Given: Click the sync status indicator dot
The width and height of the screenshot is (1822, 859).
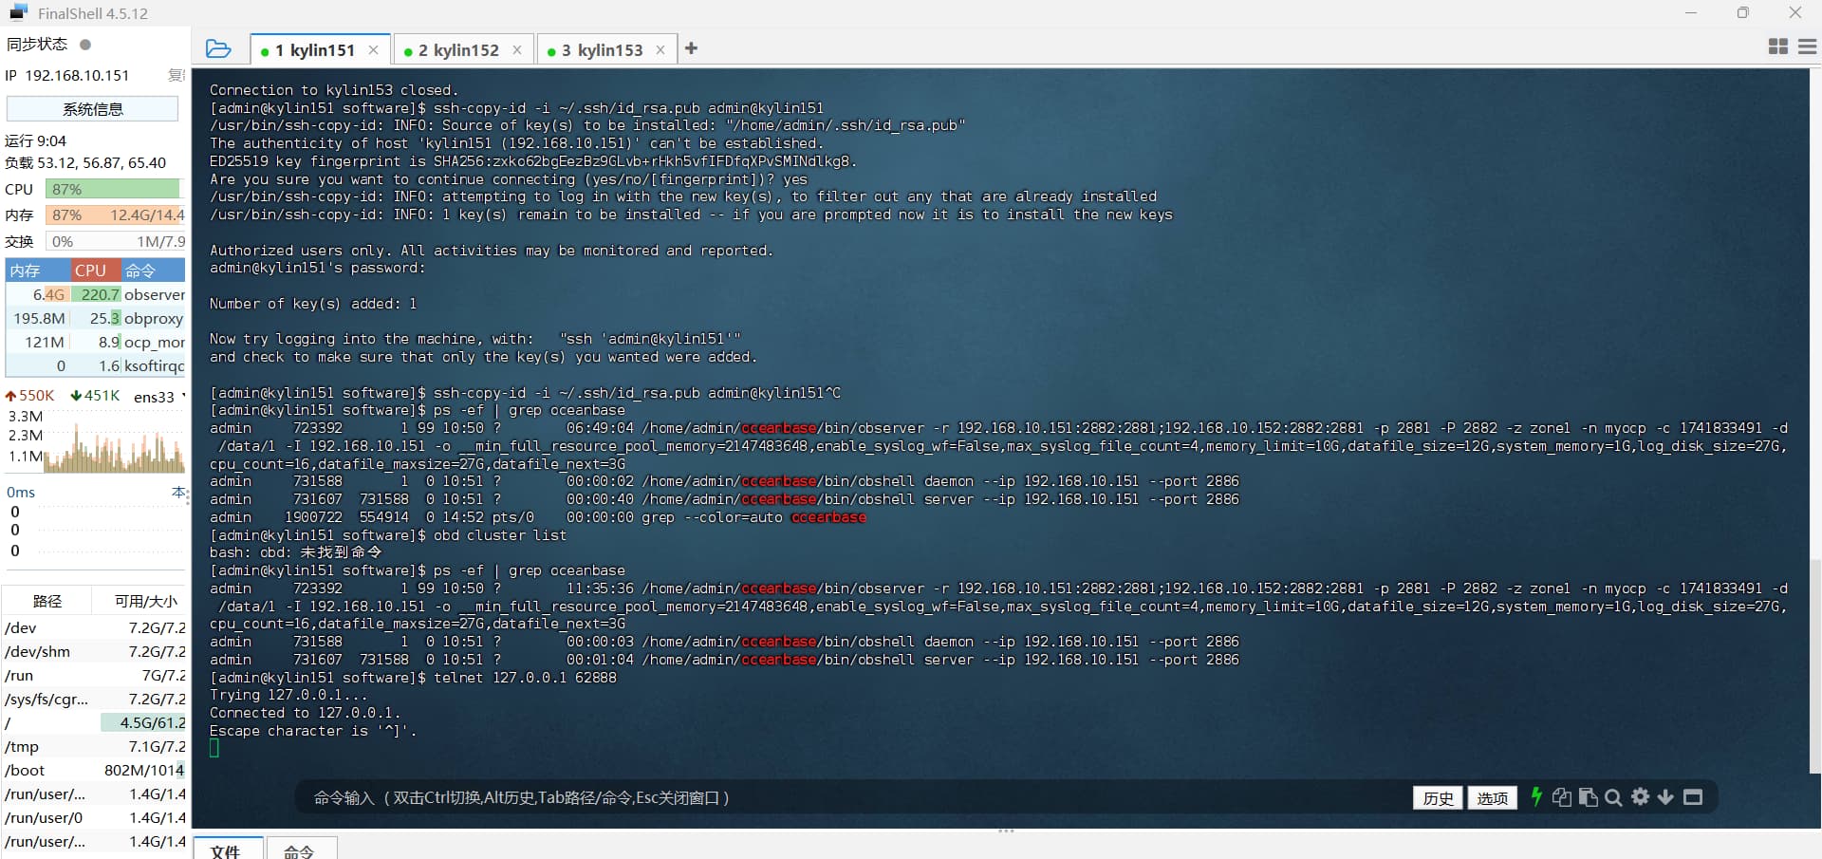Looking at the screenshot, I should (85, 45).
